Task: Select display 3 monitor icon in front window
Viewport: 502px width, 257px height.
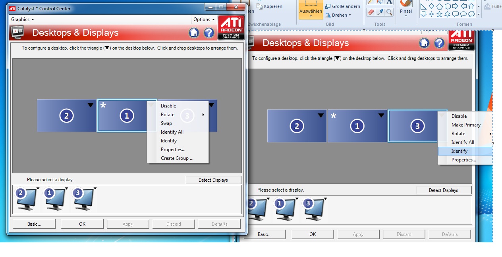Action: click(83, 199)
